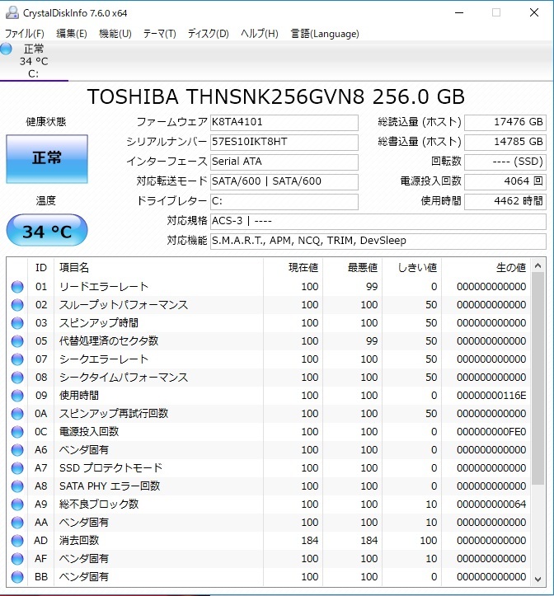Click the scroll up arrow of SMART list
This screenshot has width=554, height=596.
(x=538, y=266)
